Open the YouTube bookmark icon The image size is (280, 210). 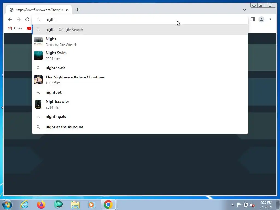29,28
